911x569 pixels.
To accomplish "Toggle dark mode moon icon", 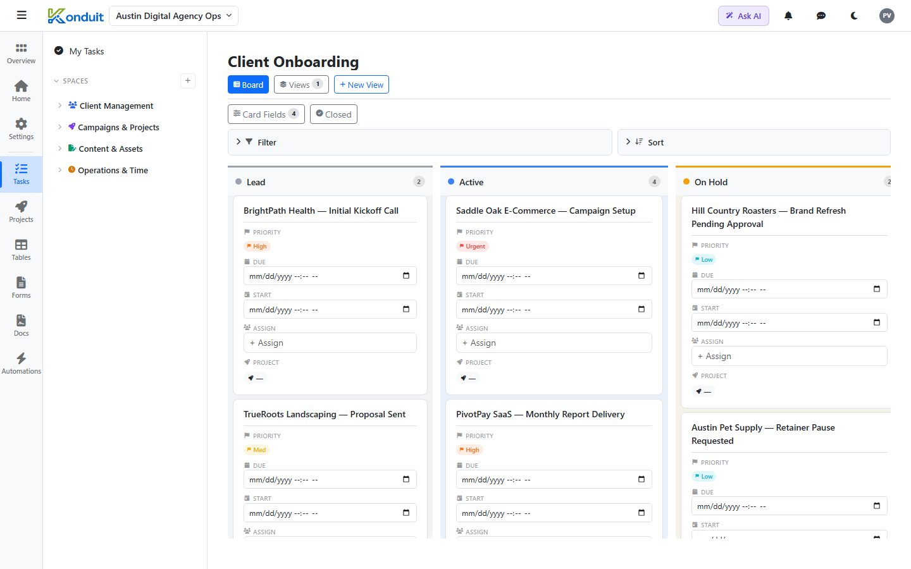I will (854, 16).
